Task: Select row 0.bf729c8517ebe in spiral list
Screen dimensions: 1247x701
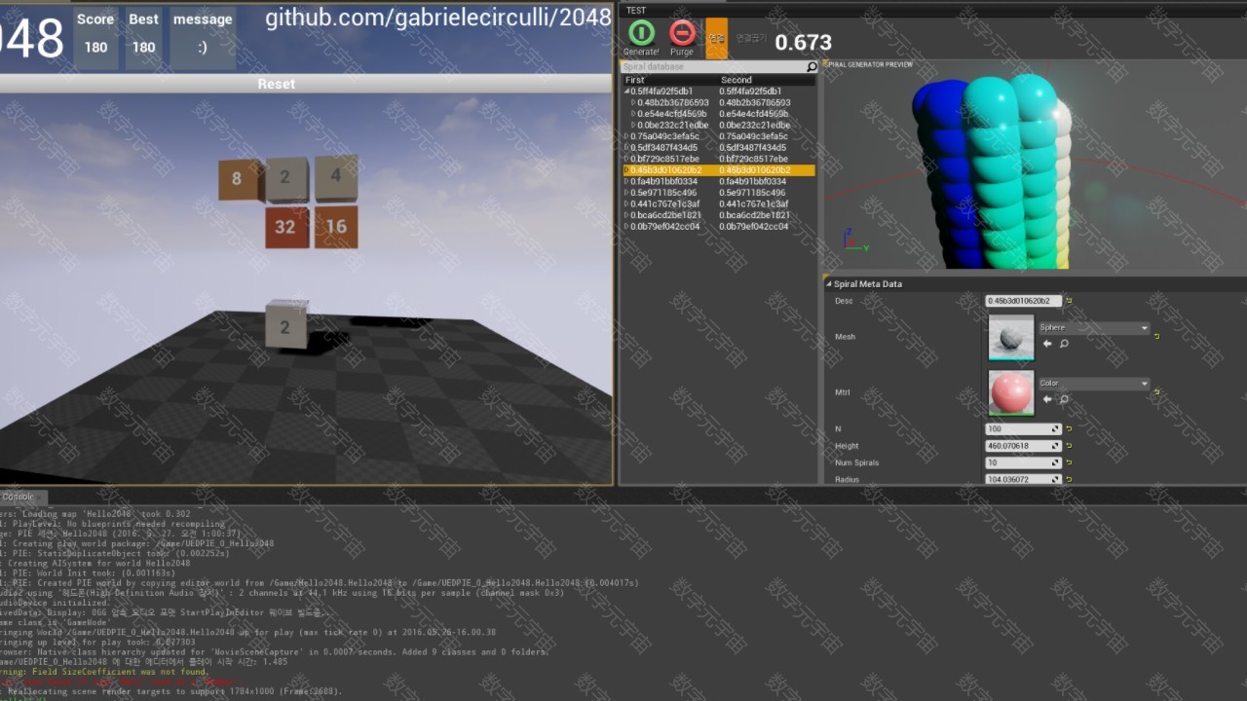Action: (719, 159)
